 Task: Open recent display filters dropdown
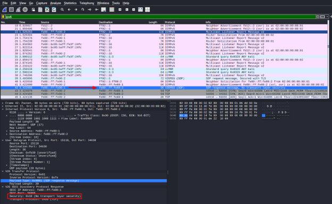327,16
